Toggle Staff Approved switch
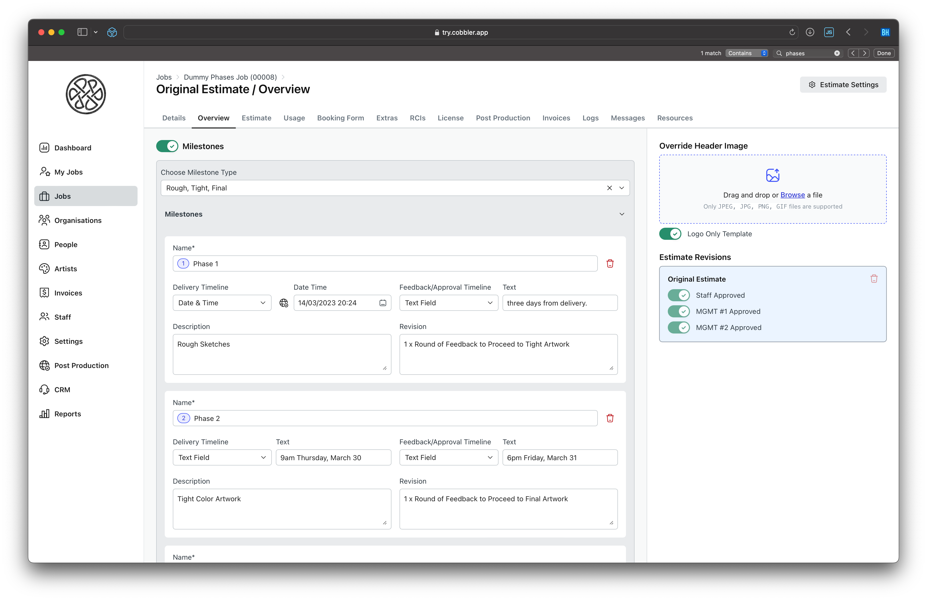This screenshot has height=600, width=927. point(679,295)
